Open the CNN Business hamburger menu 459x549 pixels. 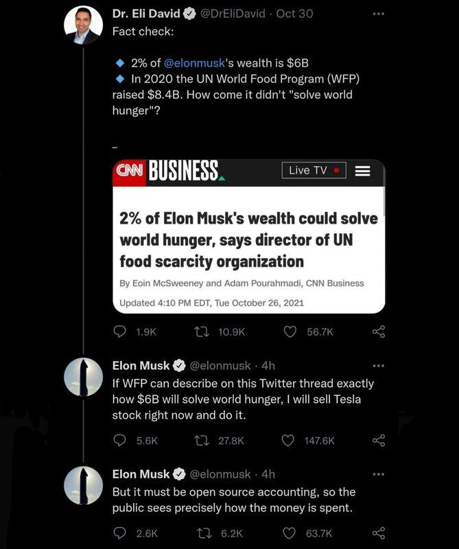[x=362, y=171]
